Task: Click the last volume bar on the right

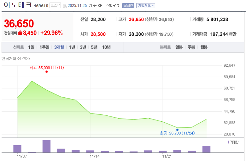Action: click(x=207, y=149)
